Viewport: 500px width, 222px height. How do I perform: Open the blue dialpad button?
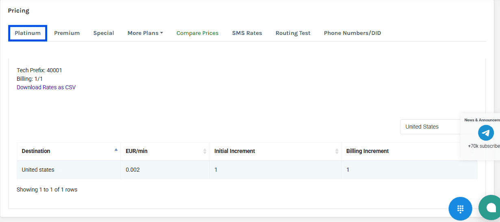pyautogui.click(x=460, y=209)
